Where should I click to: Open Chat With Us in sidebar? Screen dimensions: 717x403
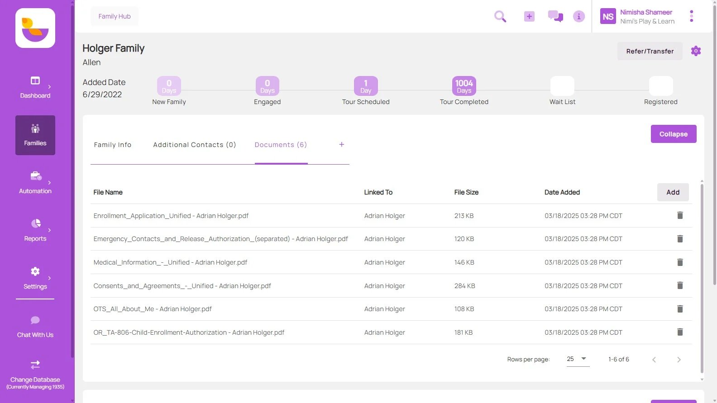point(35,327)
